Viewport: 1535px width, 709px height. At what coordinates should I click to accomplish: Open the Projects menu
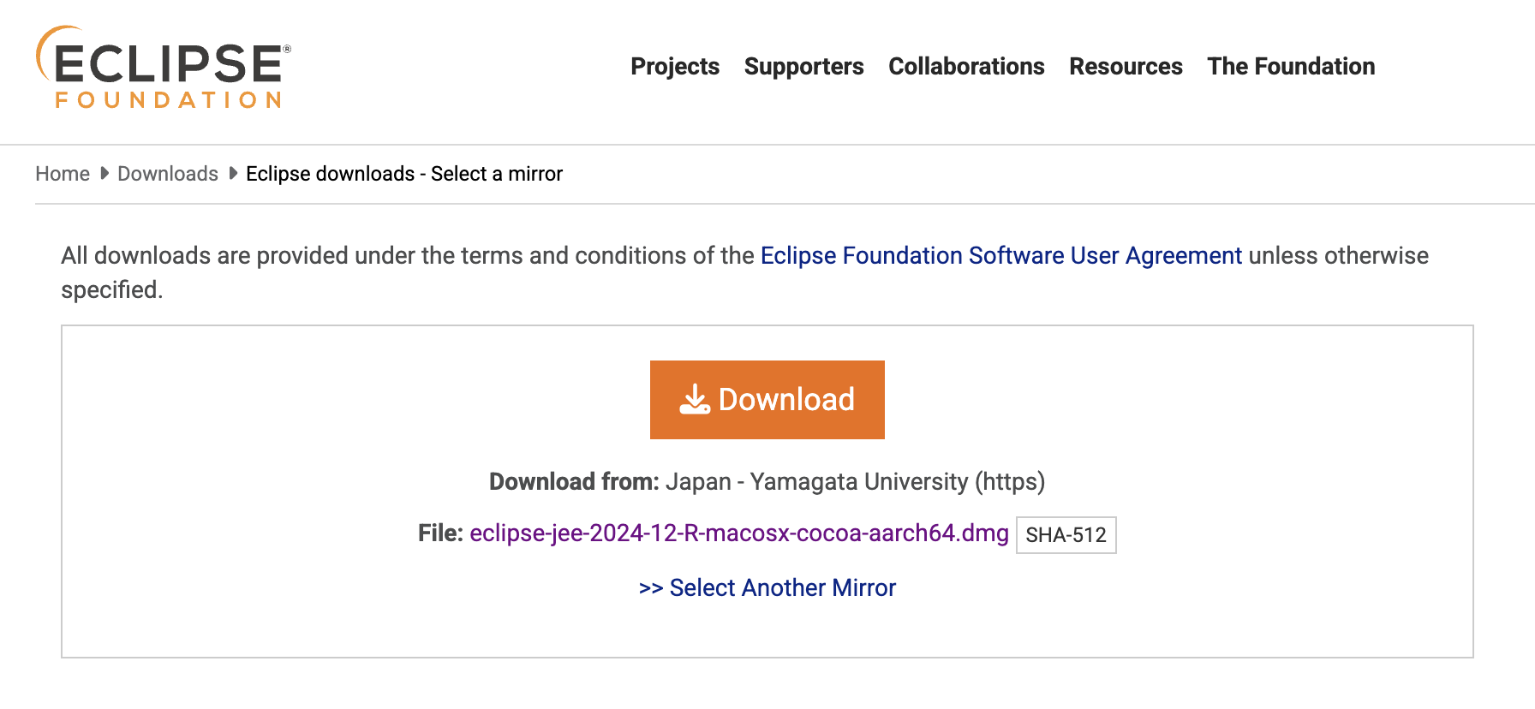point(675,66)
